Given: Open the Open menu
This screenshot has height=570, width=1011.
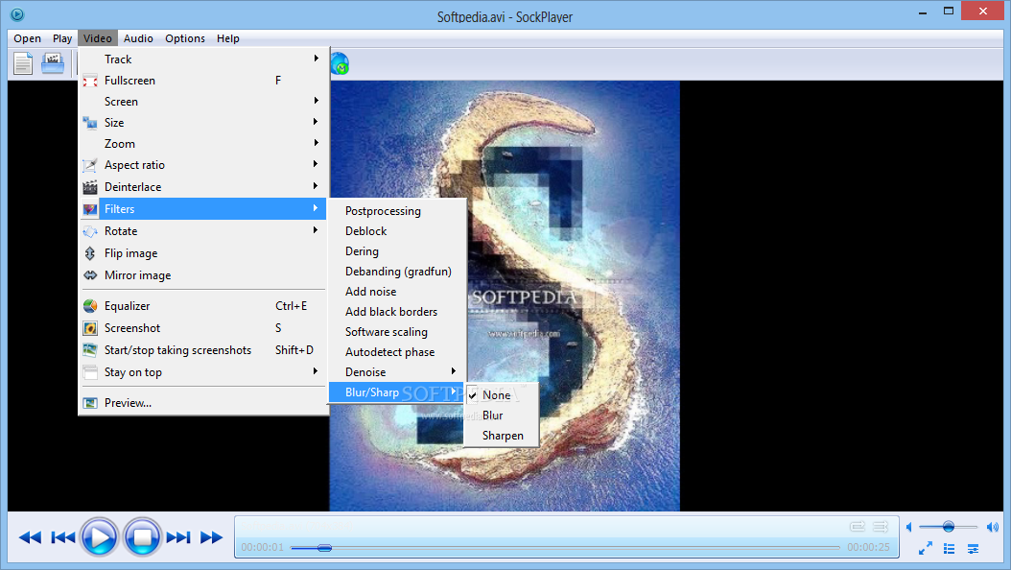Looking at the screenshot, I should (x=27, y=38).
